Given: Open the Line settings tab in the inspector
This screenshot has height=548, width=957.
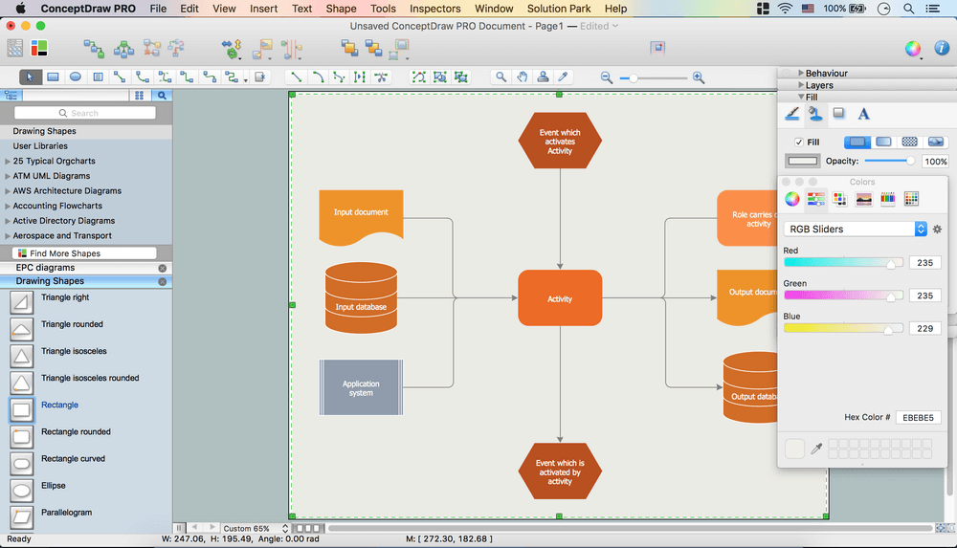Looking at the screenshot, I should click(x=792, y=114).
